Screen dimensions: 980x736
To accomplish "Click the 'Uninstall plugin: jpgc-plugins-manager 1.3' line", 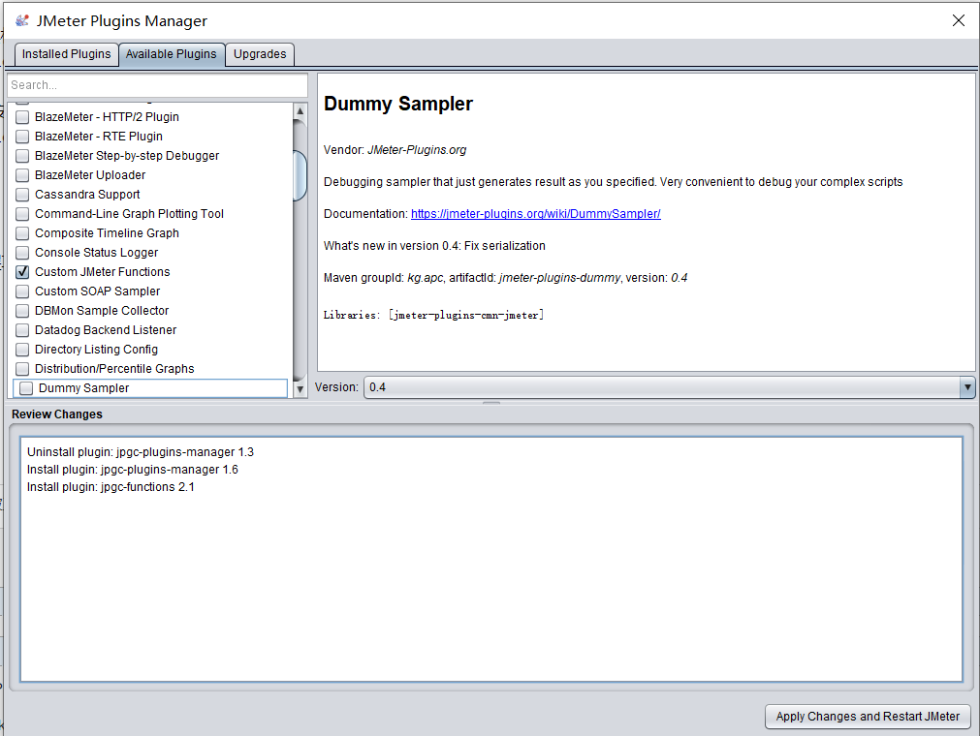I will click(x=141, y=452).
